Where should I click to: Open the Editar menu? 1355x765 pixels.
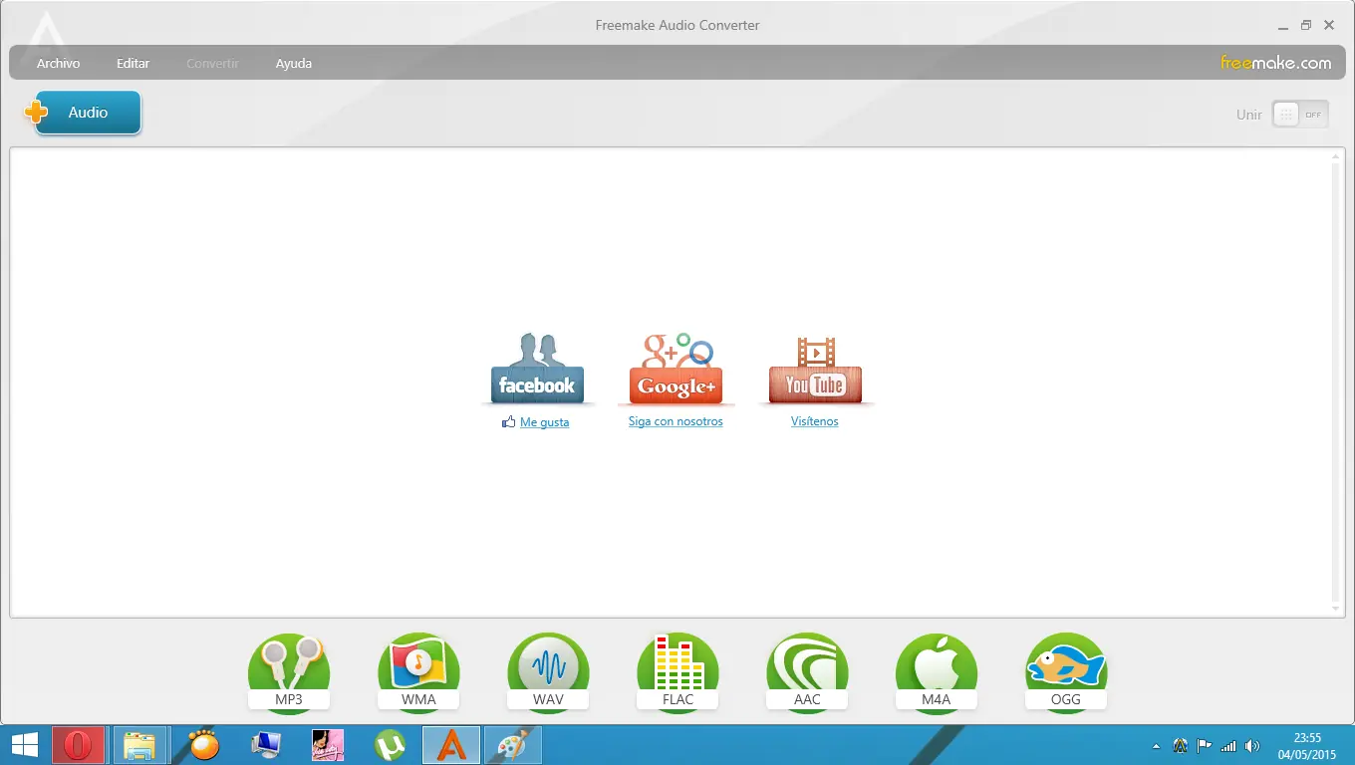coord(133,64)
